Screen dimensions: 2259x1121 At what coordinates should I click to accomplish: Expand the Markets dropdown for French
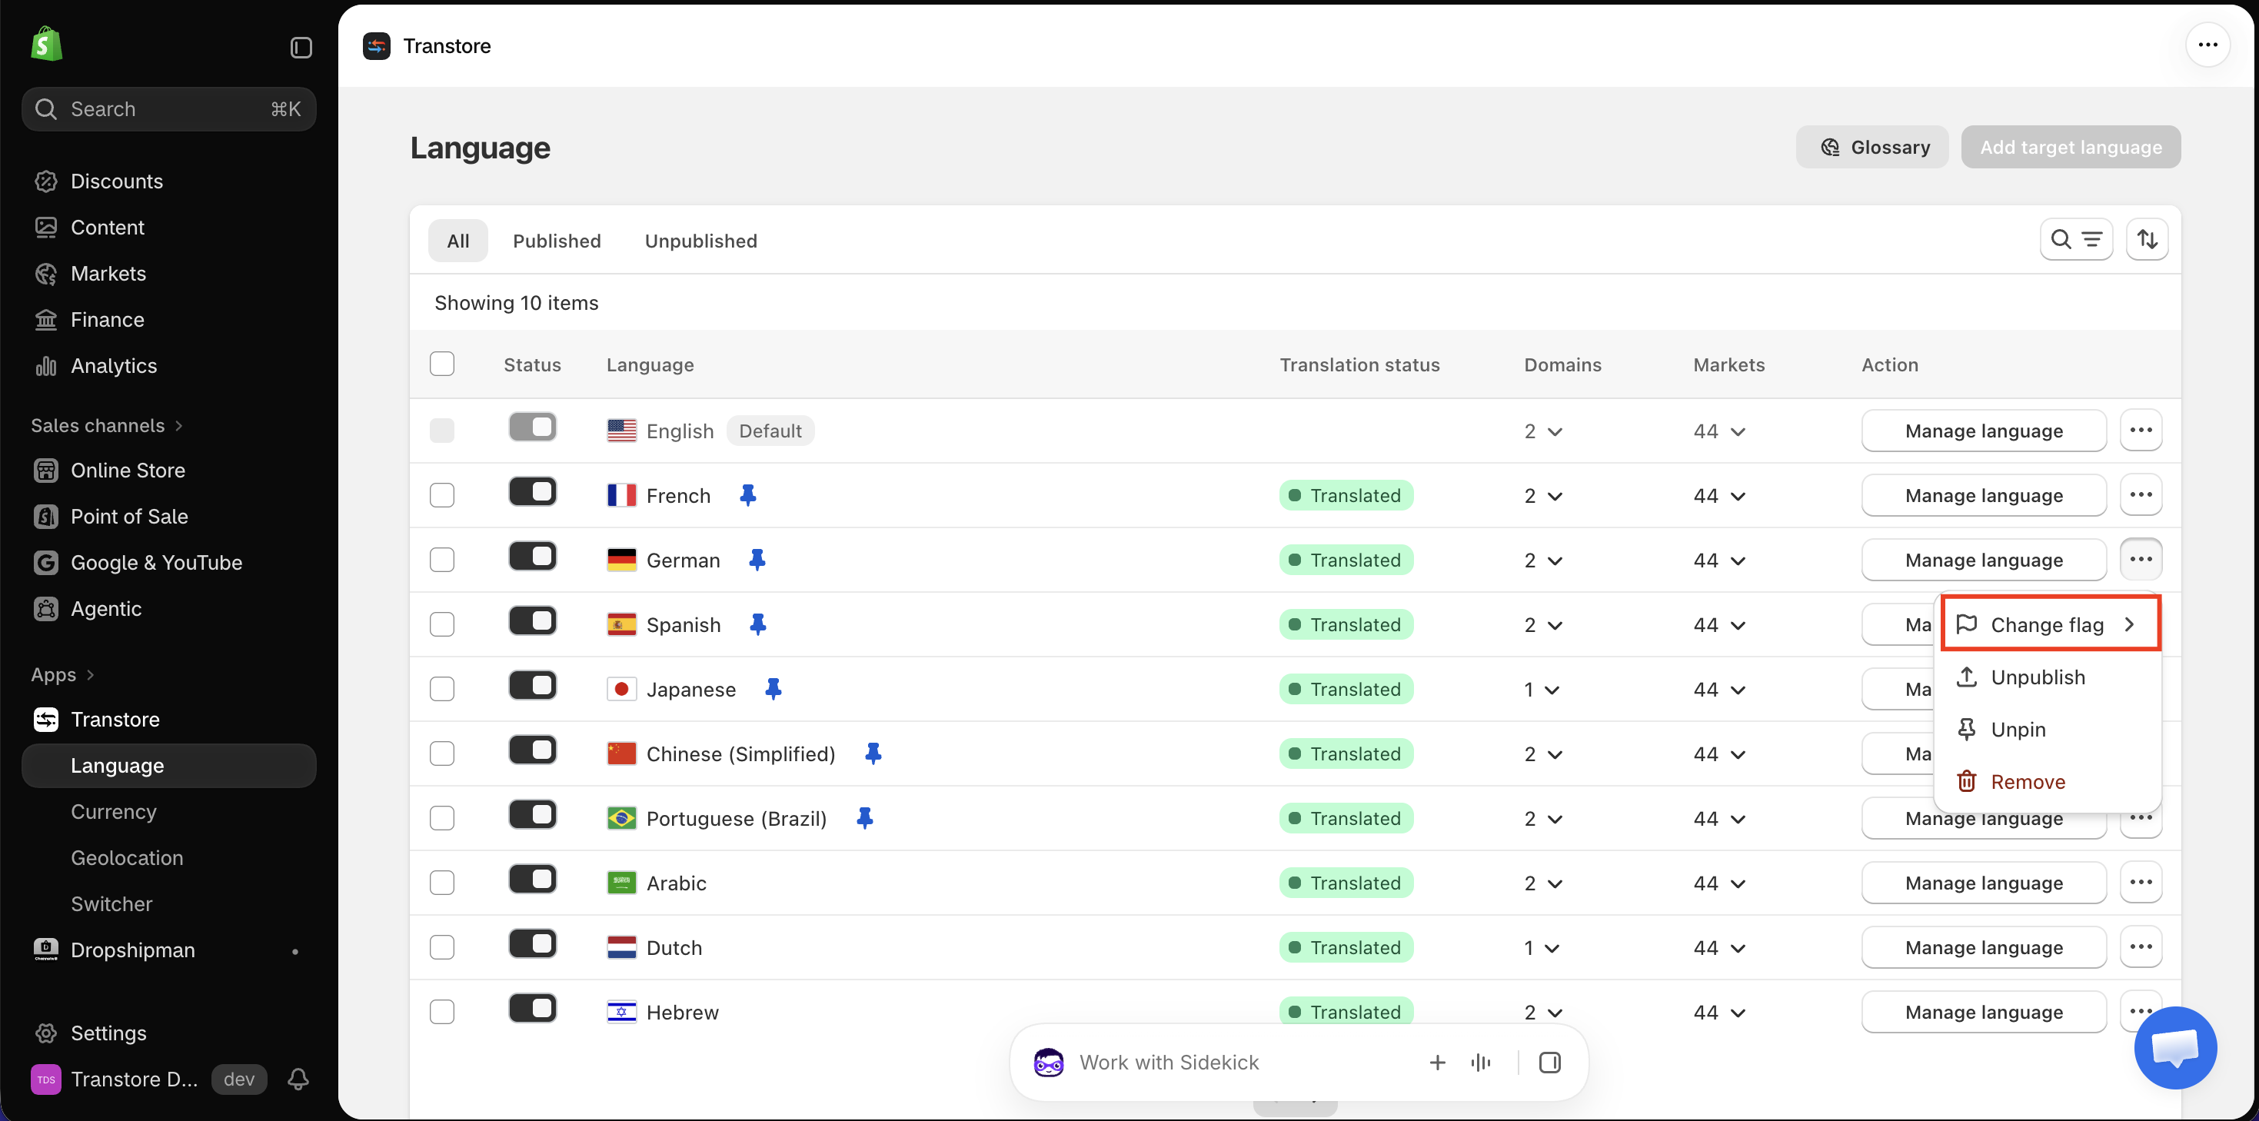(x=1718, y=497)
